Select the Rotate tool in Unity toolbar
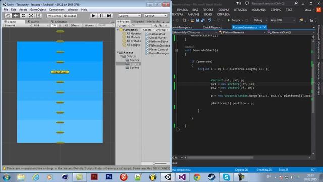Viewport: 323px width, 182px height. click(x=23, y=16)
